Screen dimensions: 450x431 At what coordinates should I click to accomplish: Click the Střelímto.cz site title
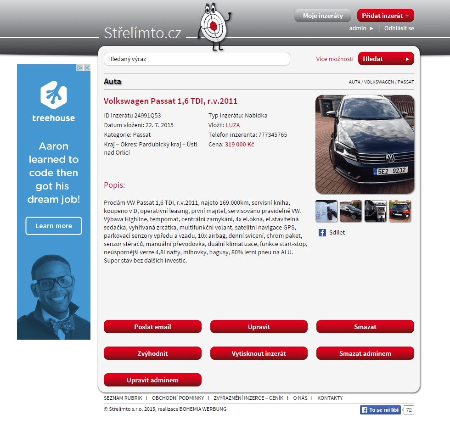143,33
